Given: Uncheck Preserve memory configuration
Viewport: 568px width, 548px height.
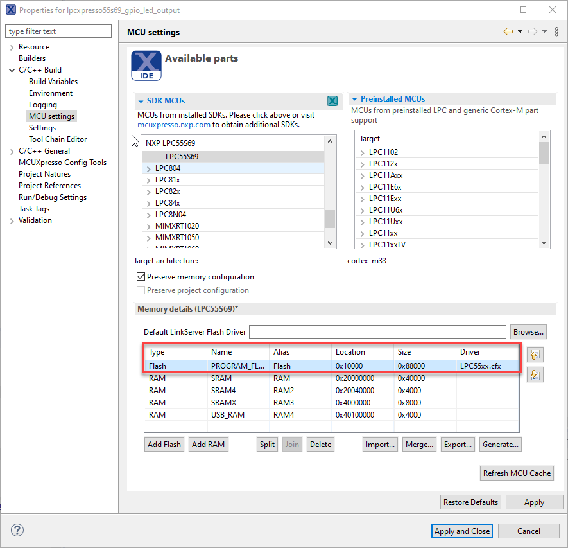Looking at the screenshot, I should pyautogui.click(x=141, y=277).
